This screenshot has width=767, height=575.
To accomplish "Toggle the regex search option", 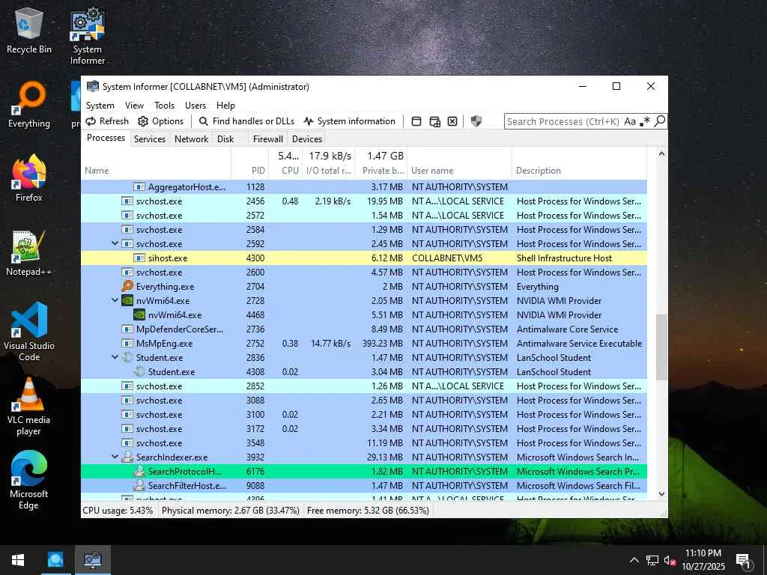I will [645, 121].
